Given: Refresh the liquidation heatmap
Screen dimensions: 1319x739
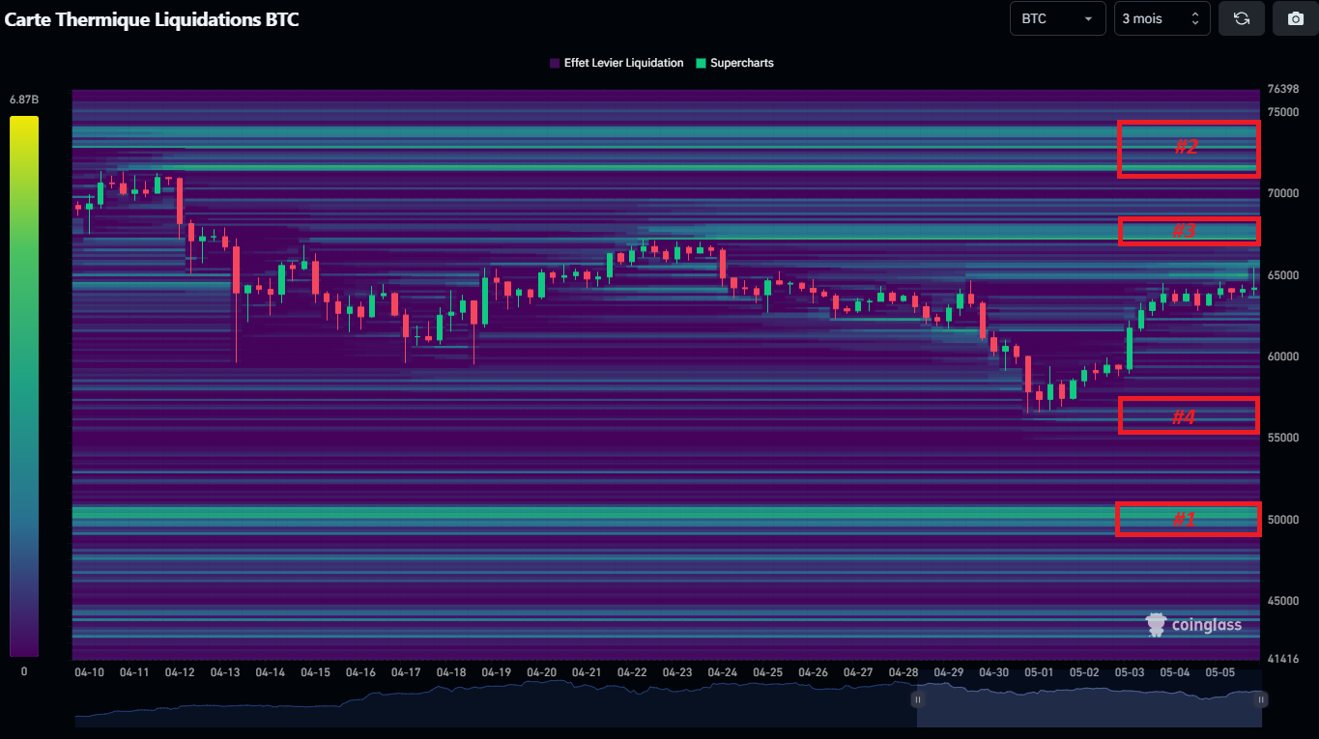Looking at the screenshot, I should click(1242, 18).
